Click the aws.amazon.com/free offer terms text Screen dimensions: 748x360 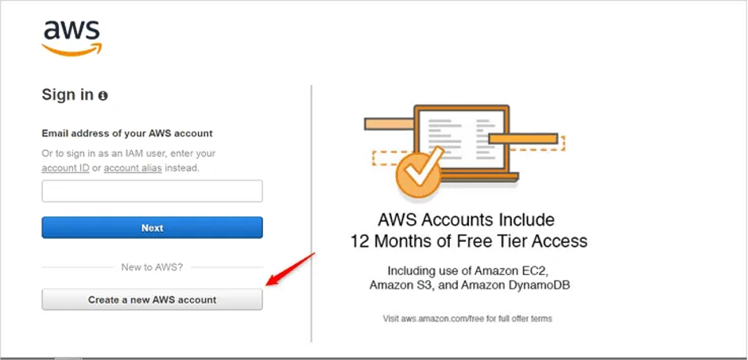coord(467,319)
